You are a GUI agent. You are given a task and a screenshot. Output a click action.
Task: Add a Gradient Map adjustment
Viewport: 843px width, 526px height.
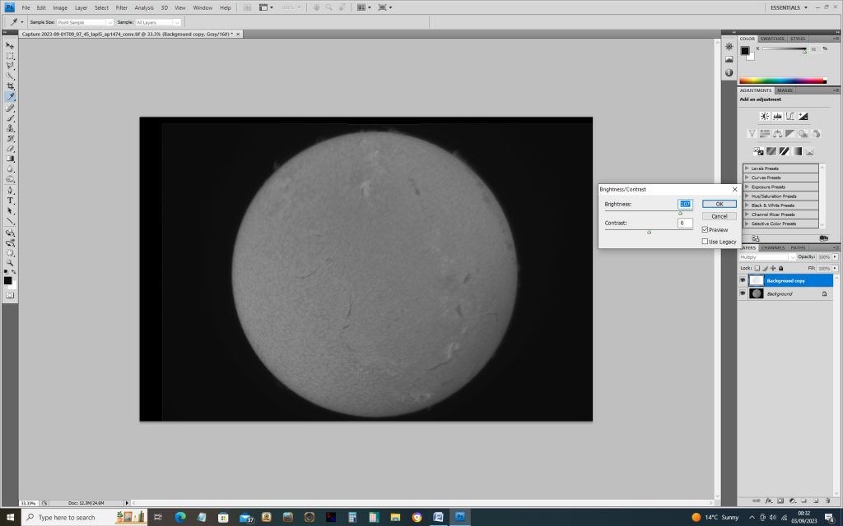[x=797, y=151]
